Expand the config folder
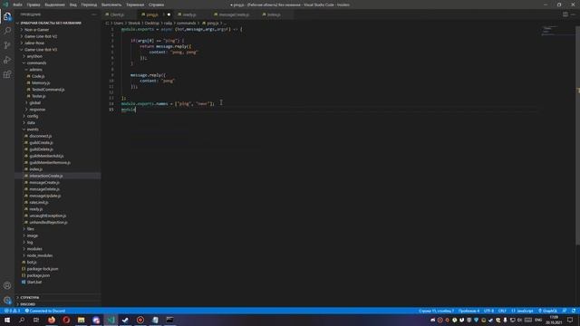The width and height of the screenshot is (580, 326). [x=33, y=116]
